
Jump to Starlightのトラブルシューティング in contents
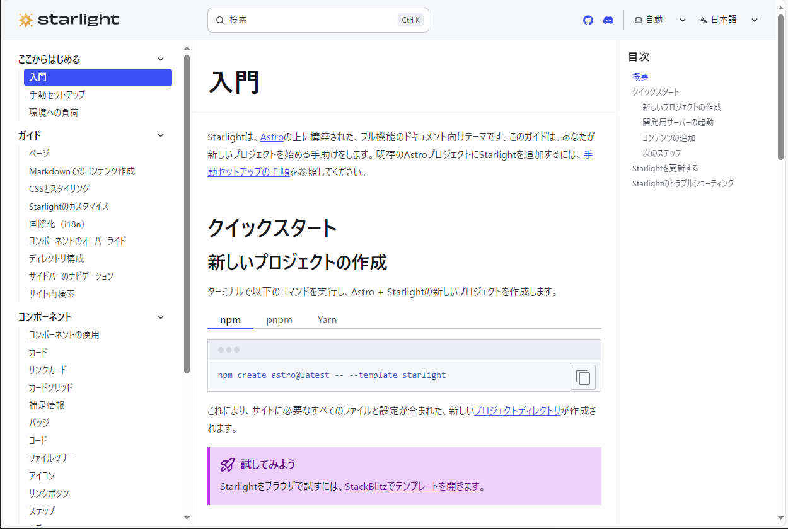click(683, 183)
